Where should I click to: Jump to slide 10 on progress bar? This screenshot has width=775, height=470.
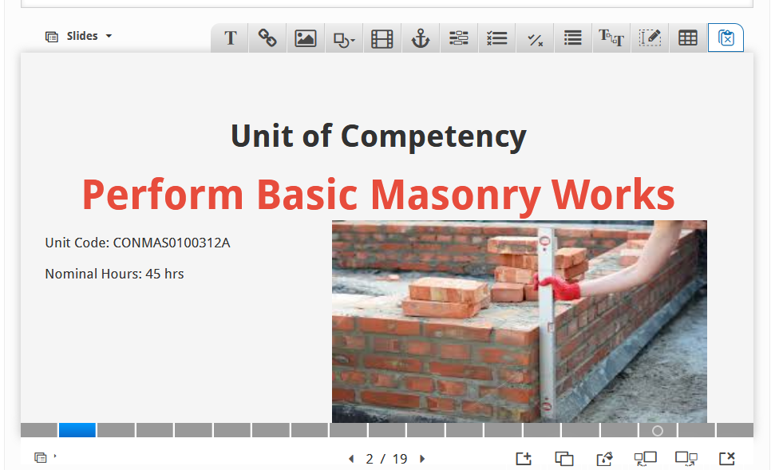tap(387, 430)
